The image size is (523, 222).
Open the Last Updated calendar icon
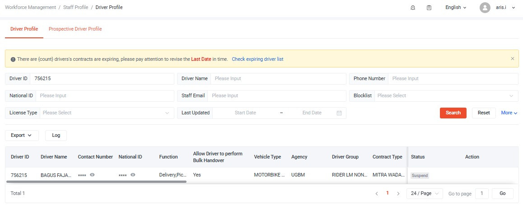point(339,113)
